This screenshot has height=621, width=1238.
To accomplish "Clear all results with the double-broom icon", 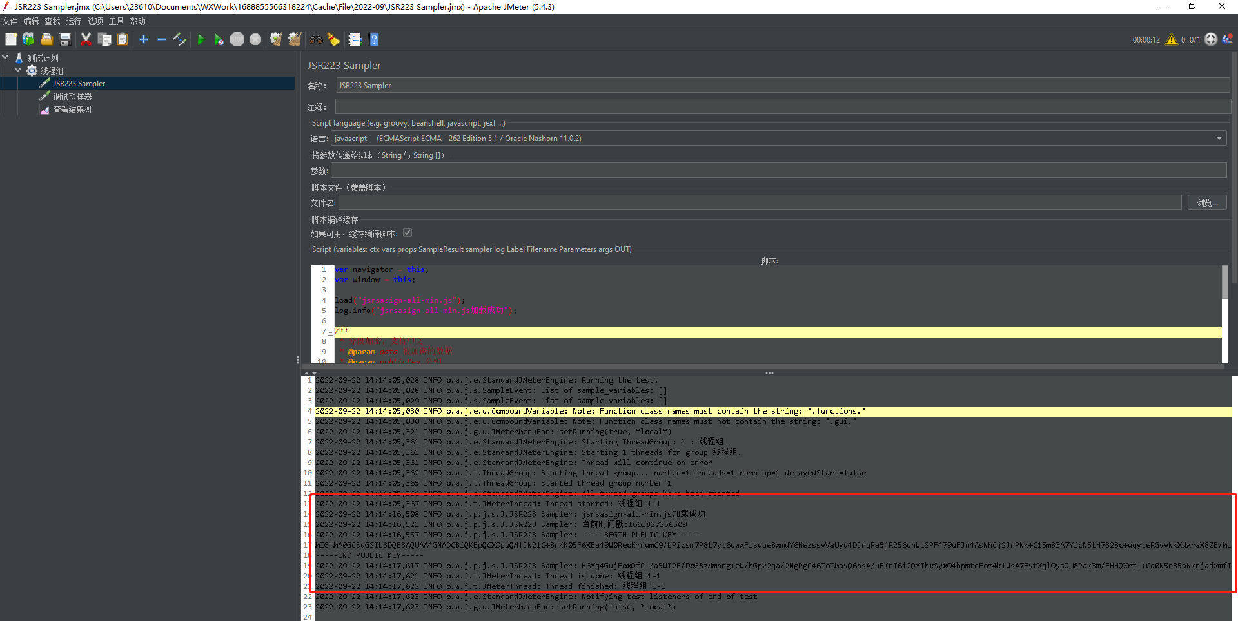I will (294, 39).
